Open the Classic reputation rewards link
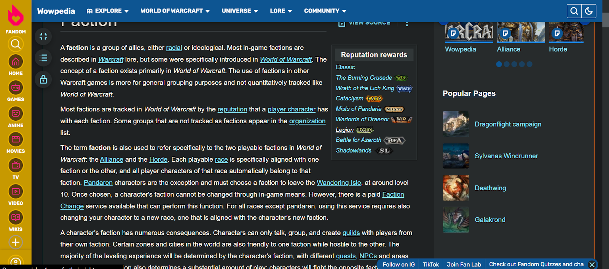The width and height of the screenshot is (609, 269). click(x=345, y=67)
